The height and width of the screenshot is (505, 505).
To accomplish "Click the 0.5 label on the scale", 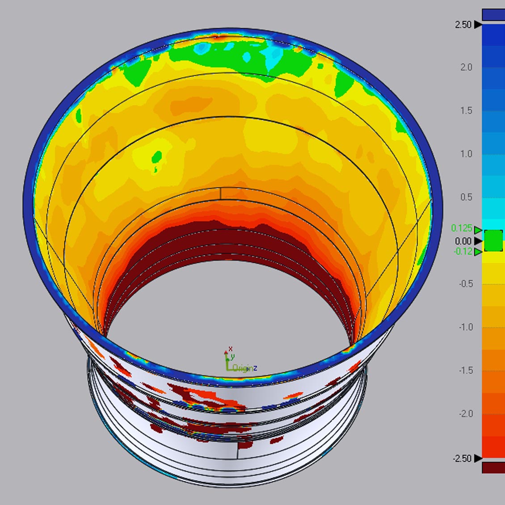I will (466, 197).
